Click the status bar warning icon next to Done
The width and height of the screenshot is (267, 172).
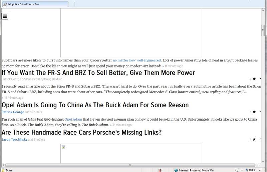[3, 170]
